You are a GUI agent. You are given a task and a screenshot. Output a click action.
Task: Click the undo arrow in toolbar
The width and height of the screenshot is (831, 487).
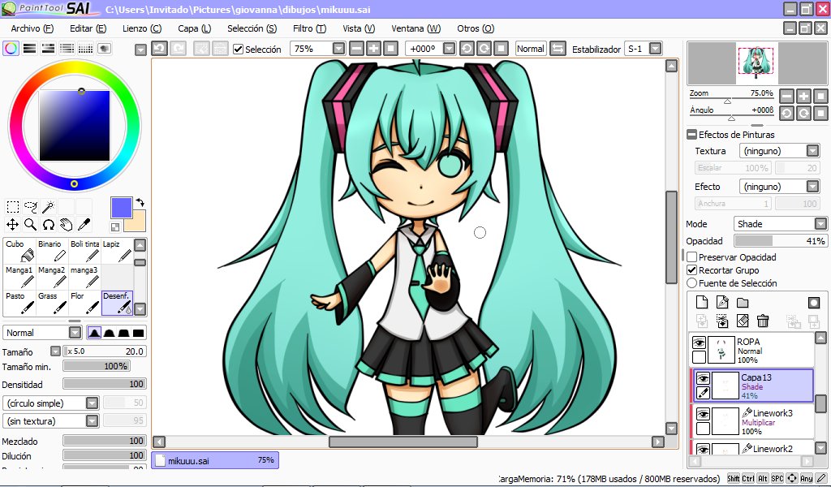160,49
